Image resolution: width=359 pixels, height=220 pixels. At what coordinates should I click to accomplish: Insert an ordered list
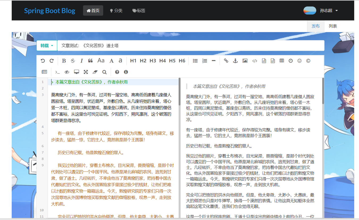[204, 61]
